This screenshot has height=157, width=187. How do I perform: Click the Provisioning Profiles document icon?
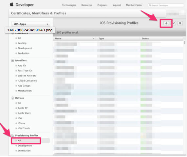pyautogui.click(x=12, y=135)
